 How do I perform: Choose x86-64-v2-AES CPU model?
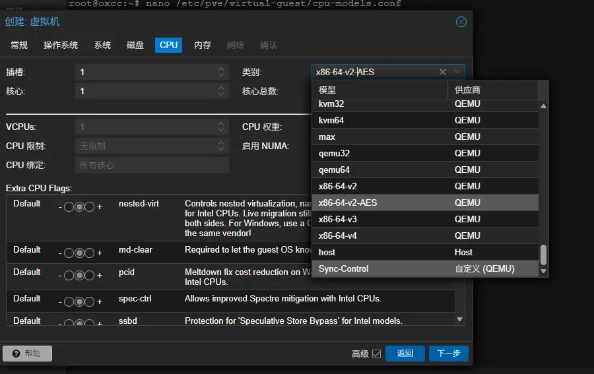(x=425, y=203)
